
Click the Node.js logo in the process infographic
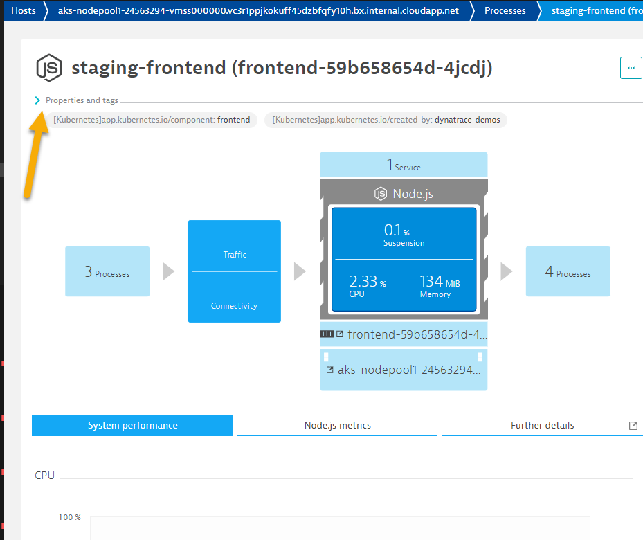pyautogui.click(x=381, y=194)
